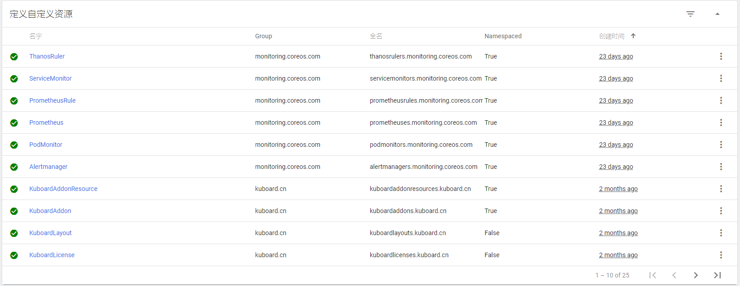
Task: Open the PrometheusRule resource link
Action: pos(52,100)
